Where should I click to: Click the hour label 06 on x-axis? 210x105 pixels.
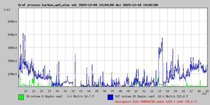[104, 91]
